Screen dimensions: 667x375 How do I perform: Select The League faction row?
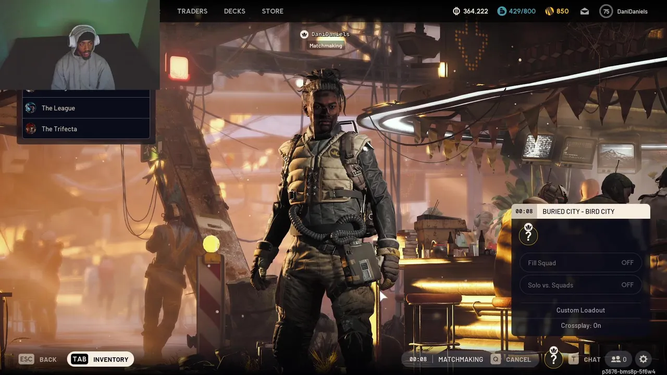86,108
